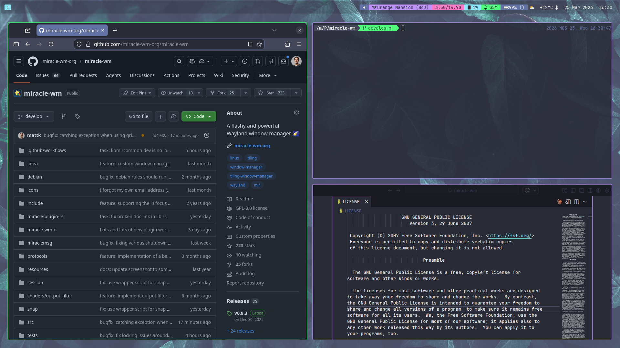
Task: Open Firefox list all tabs chevron
Action: (274, 30)
